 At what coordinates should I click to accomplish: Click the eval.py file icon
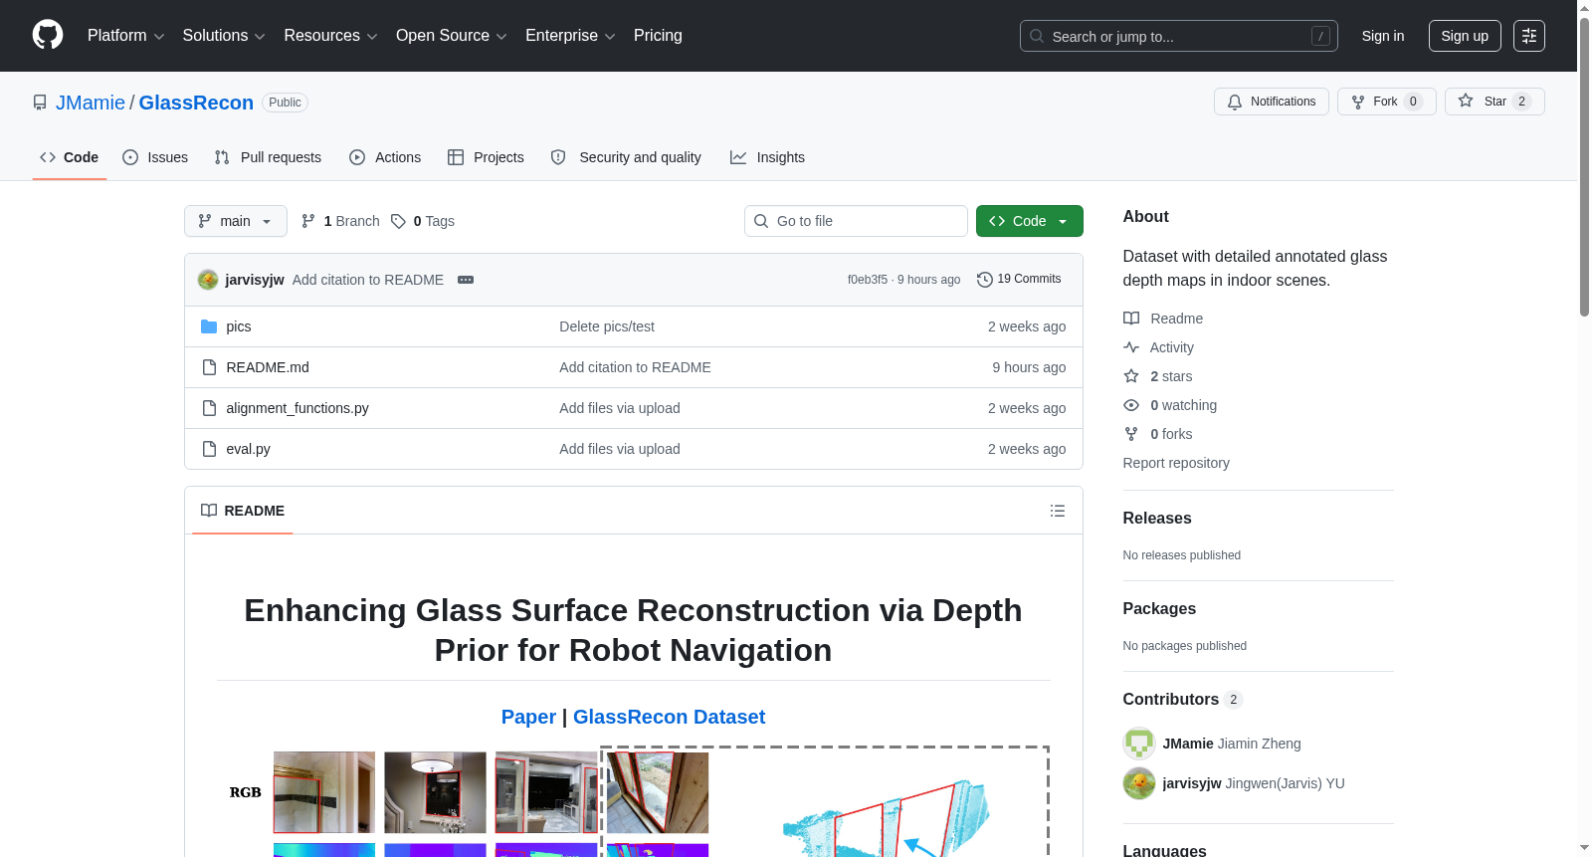point(209,449)
